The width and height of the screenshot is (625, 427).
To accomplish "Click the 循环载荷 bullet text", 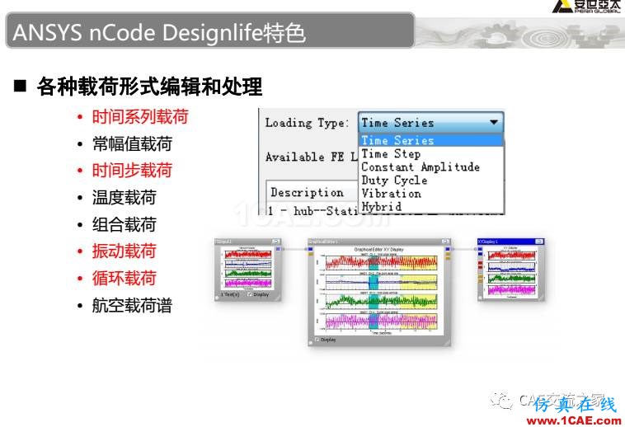I will pos(125,279).
